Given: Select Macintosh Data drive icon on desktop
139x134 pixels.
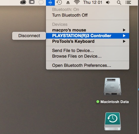Looking at the screenshot, I should [x=112, y=87].
